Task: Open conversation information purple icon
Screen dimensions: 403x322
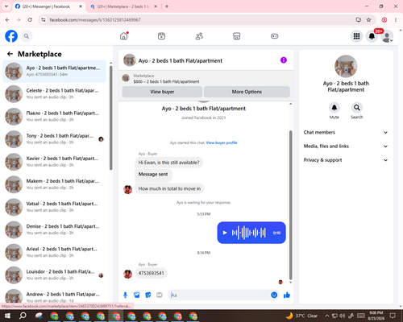Action: (284, 60)
